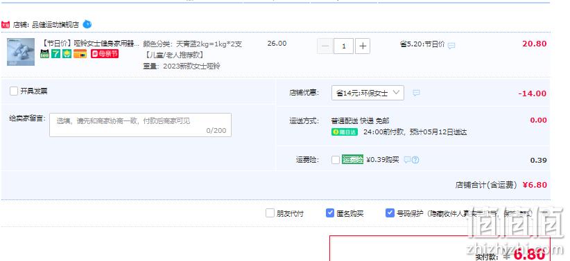Click the store total ¥6.80
Image resolution: width=570 pixels, height=261 pixels.
pyautogui.click(x=535, y=185)
